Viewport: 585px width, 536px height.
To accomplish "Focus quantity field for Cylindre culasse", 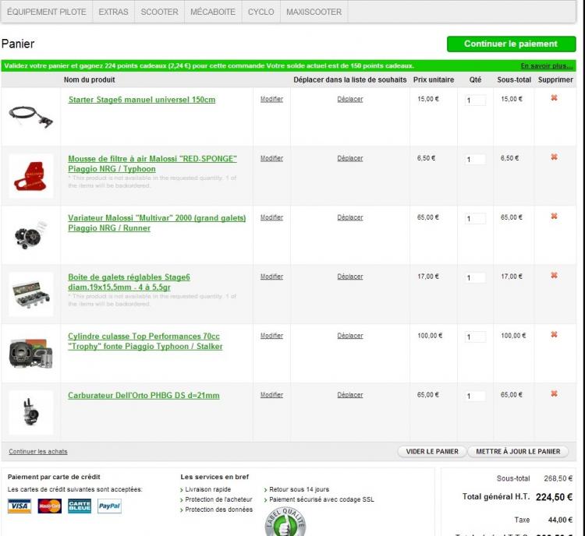I will 475,337.
